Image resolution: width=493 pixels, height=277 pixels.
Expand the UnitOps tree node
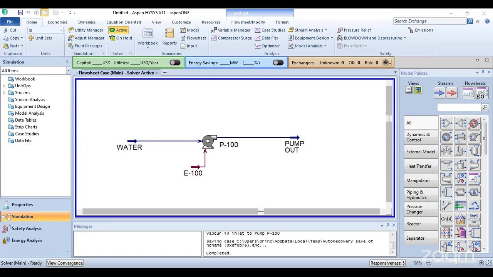[x=4, y=86]
